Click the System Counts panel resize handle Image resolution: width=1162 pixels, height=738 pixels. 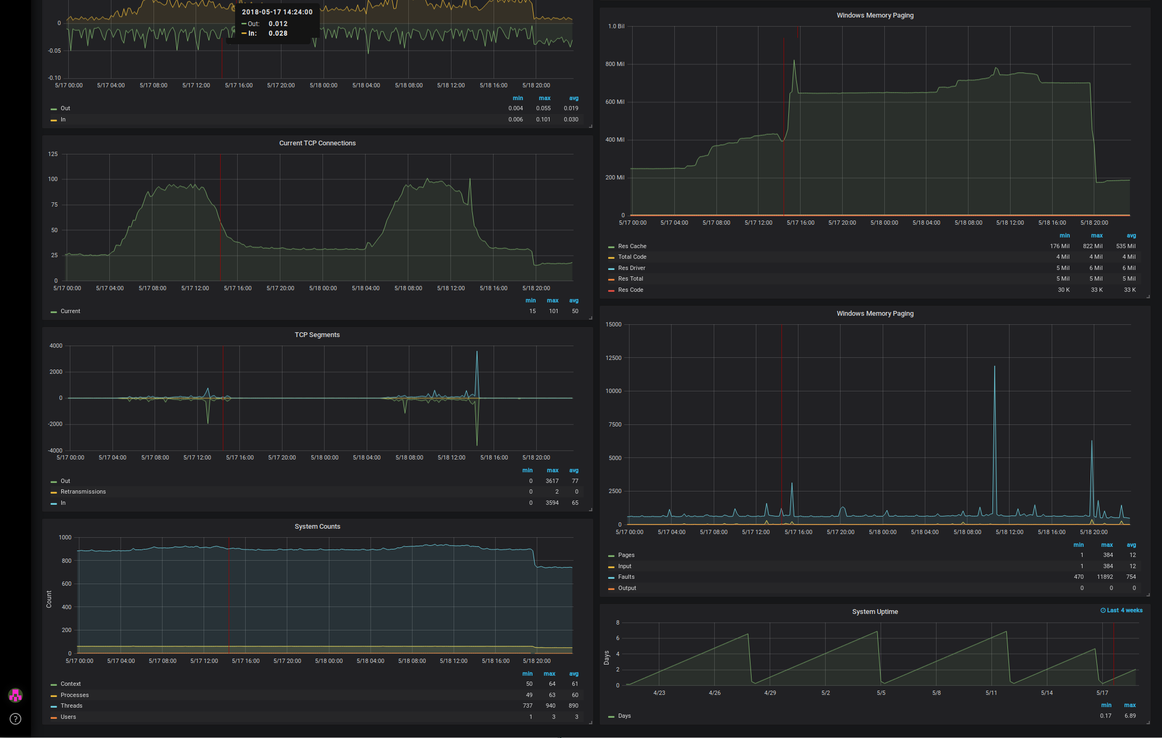point(590,723)
